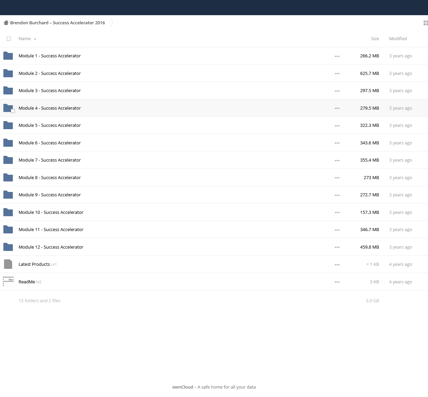Viewport: 428px width, 397px height.
Task: Open the Brendon Burchard breadcrumb link
Action: click(57, 23)
